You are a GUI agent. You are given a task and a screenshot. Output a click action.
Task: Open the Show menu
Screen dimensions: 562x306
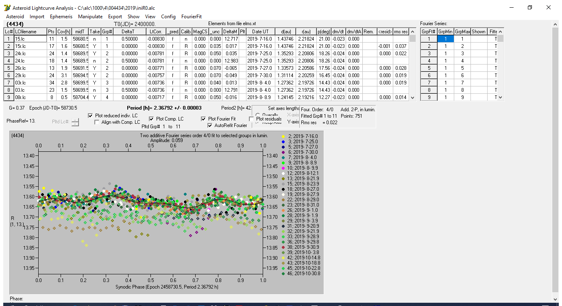click(133, 17)
